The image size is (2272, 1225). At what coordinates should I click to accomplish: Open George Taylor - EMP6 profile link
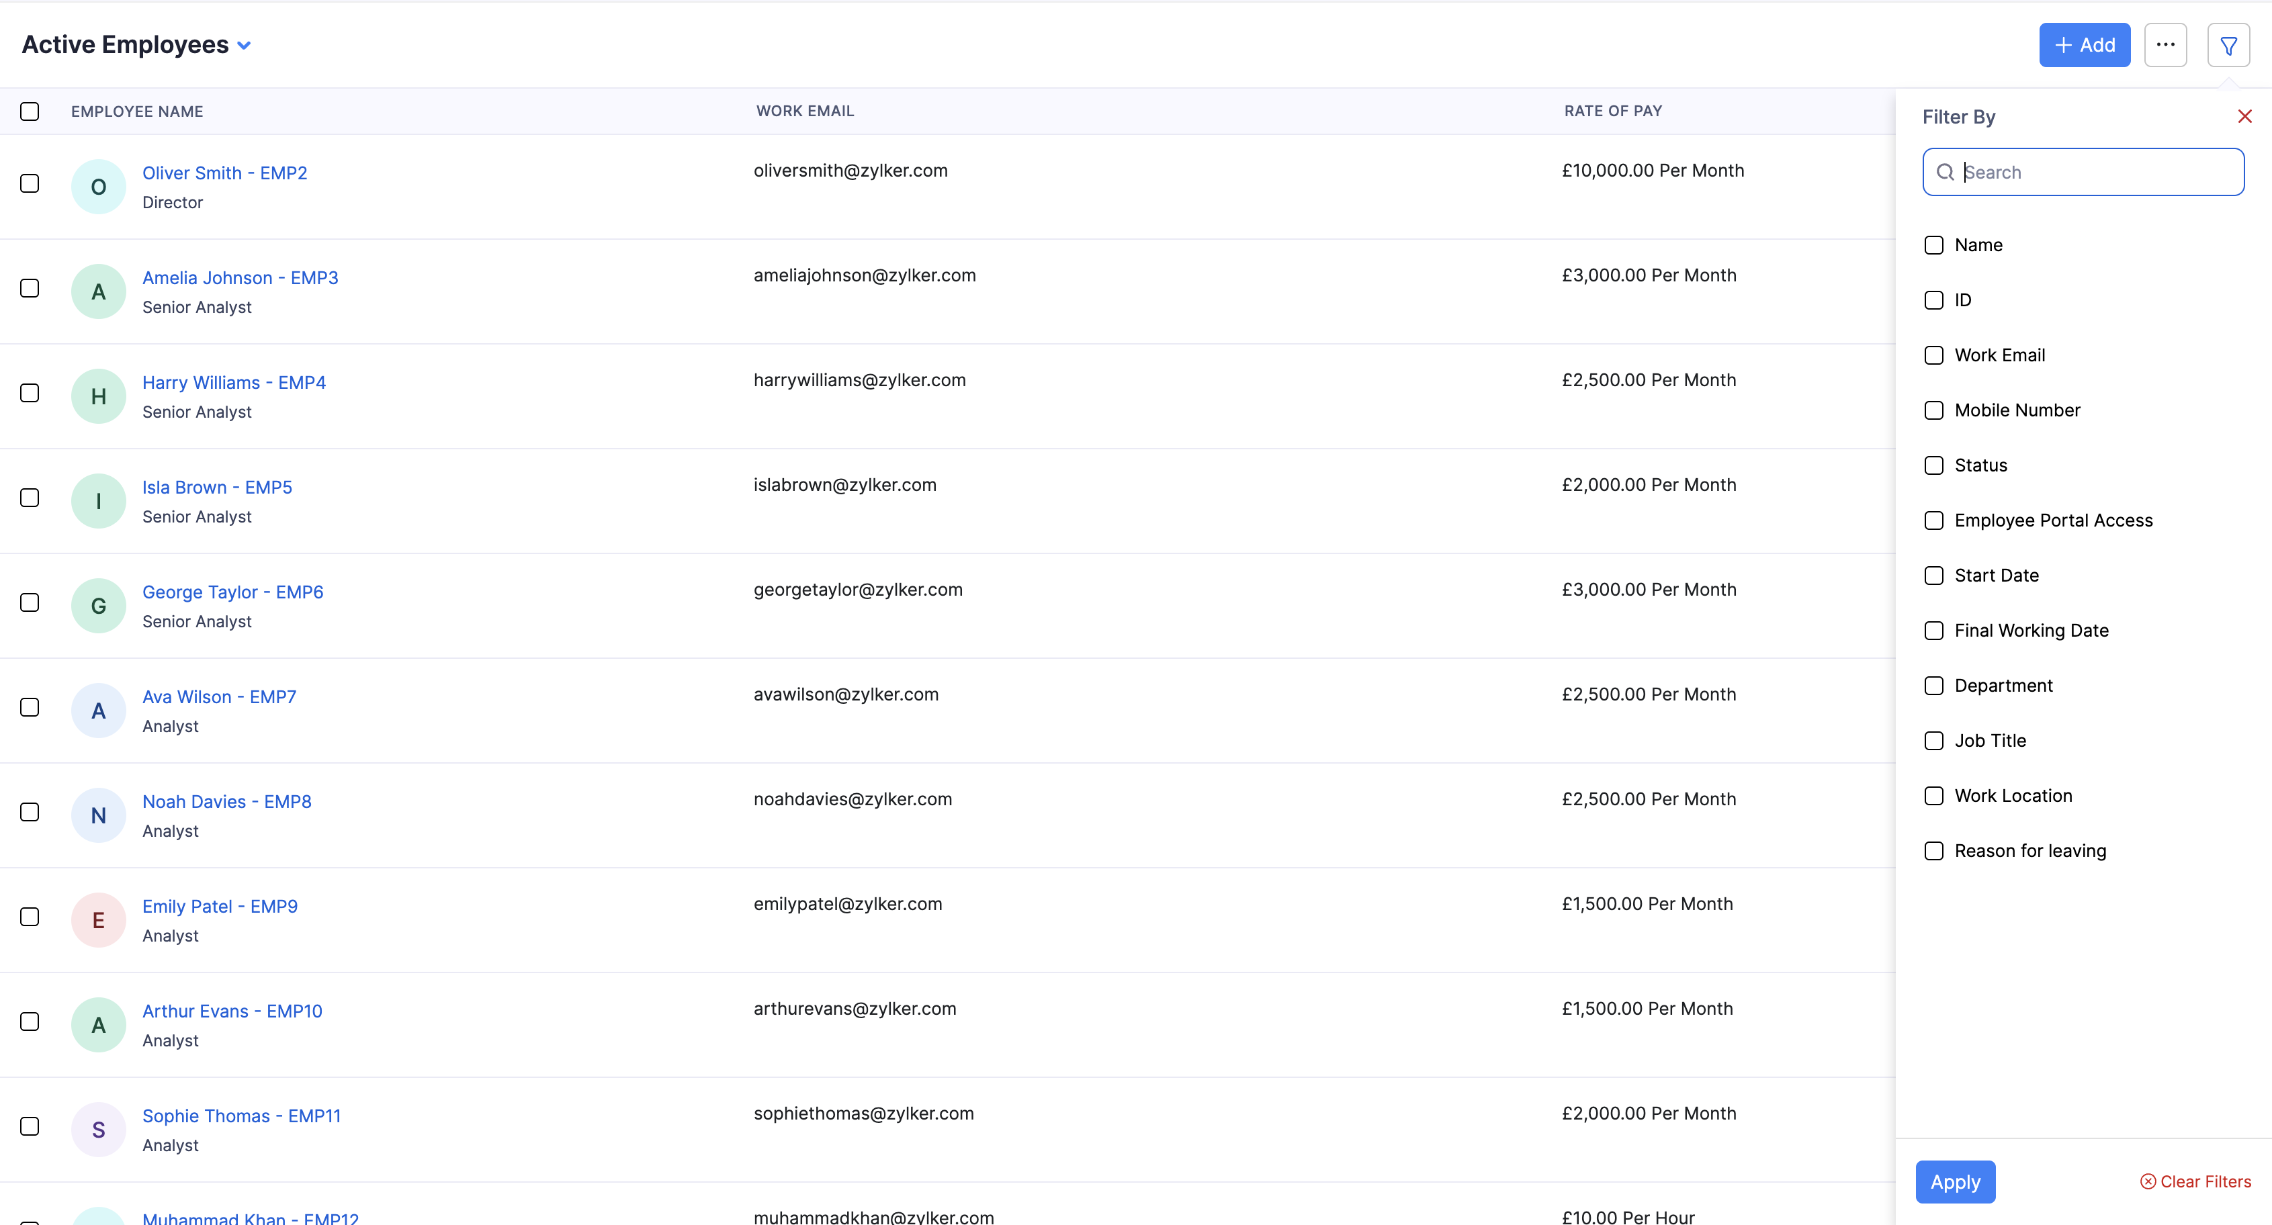click(233, 592)
